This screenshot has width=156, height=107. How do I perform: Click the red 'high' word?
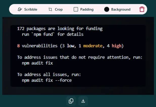tap(117, 46)
